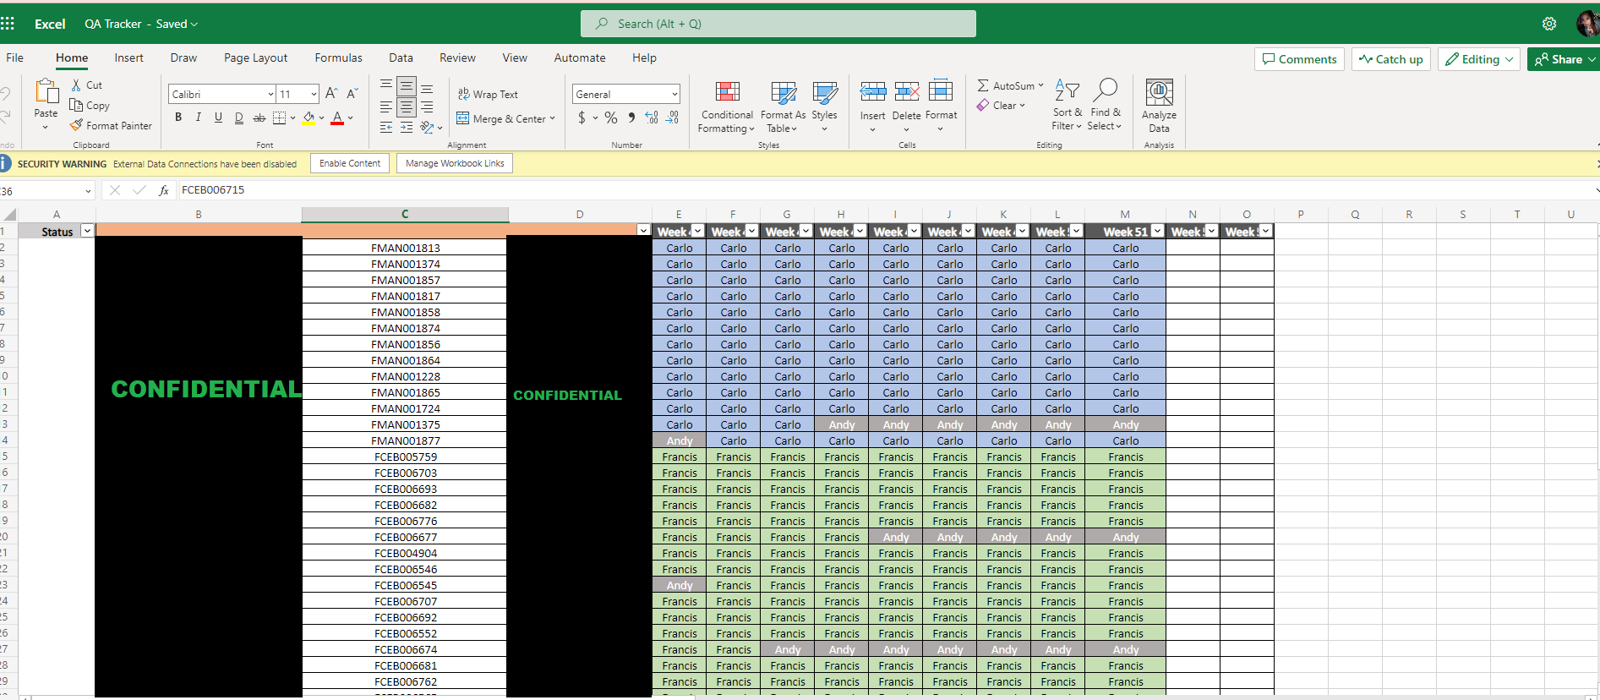Apply the yellow fill color
Image resolution: width=1600 pixels, height=700 pixels.
[309, 118]
